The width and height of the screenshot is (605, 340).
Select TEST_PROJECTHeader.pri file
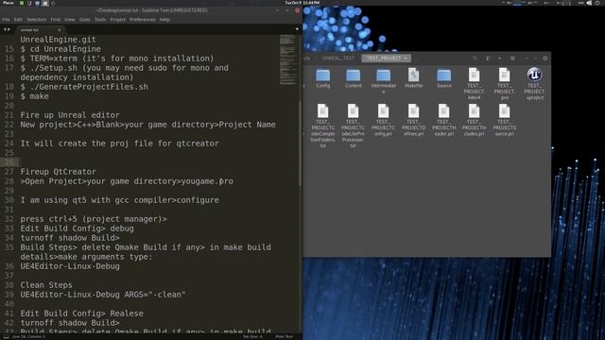443,120
